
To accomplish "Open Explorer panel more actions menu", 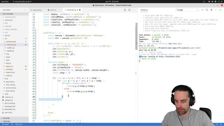I will [25, 10].
